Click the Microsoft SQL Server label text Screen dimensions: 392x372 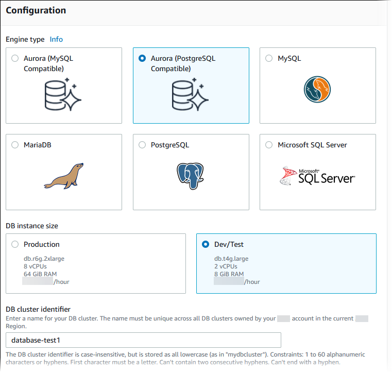tap(312, 145)
